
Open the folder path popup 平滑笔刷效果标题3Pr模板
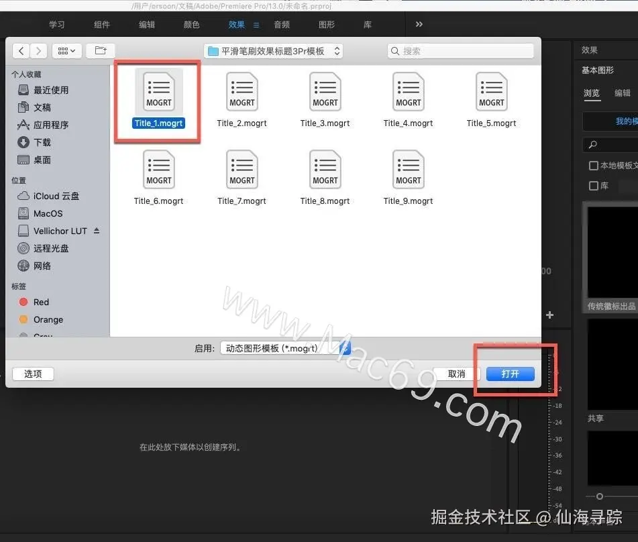tap(274, 51)
